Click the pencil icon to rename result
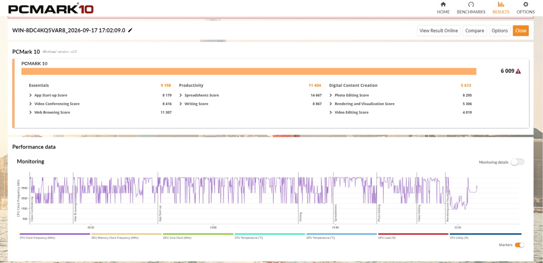Image resolution: width=543 pixels, height=263 pixels. coord(130,30)
